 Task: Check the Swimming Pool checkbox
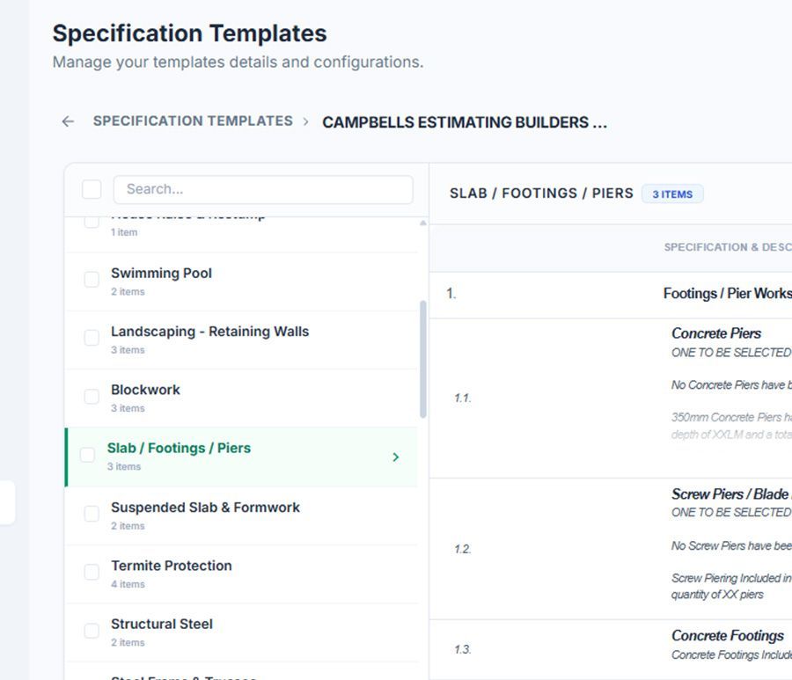coord(92,279)
